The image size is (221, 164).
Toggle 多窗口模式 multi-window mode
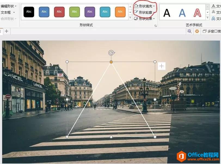[x=212, y=31]
